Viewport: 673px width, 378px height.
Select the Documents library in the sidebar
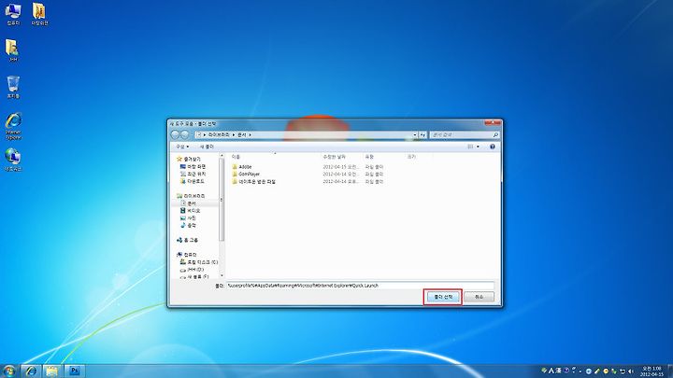tap(189, 203)
